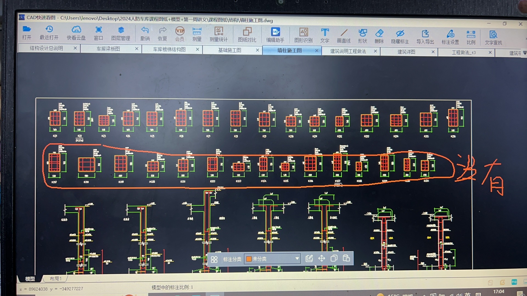
Task: Choose the 形状 shape tool
Action: pyautogui.click(x=363, y=36)
